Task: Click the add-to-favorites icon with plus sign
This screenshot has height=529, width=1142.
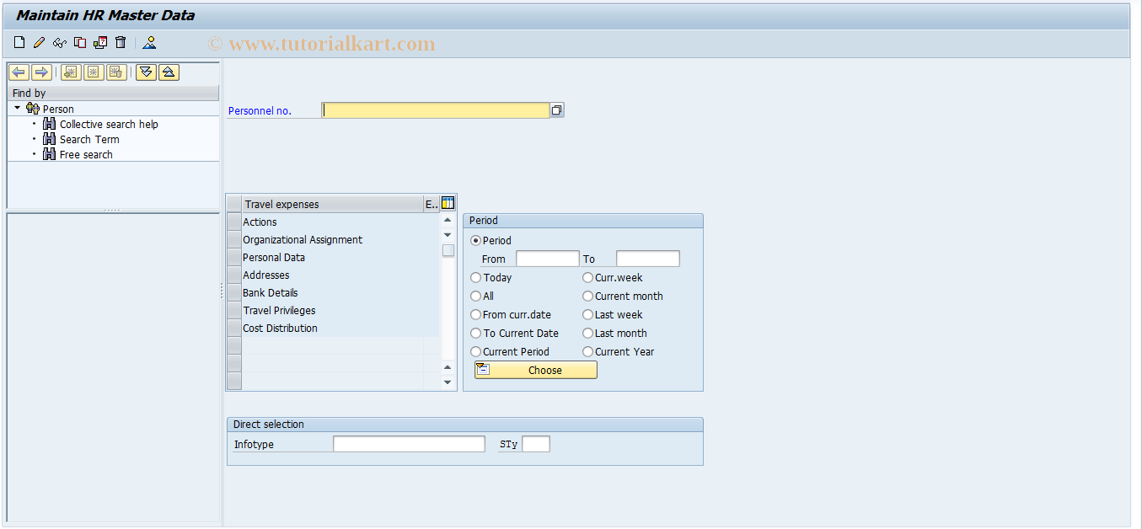Action: [71, 72]
